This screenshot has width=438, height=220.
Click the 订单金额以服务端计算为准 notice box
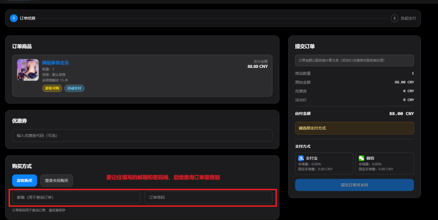pyautogui.click(x=355, y=61)
